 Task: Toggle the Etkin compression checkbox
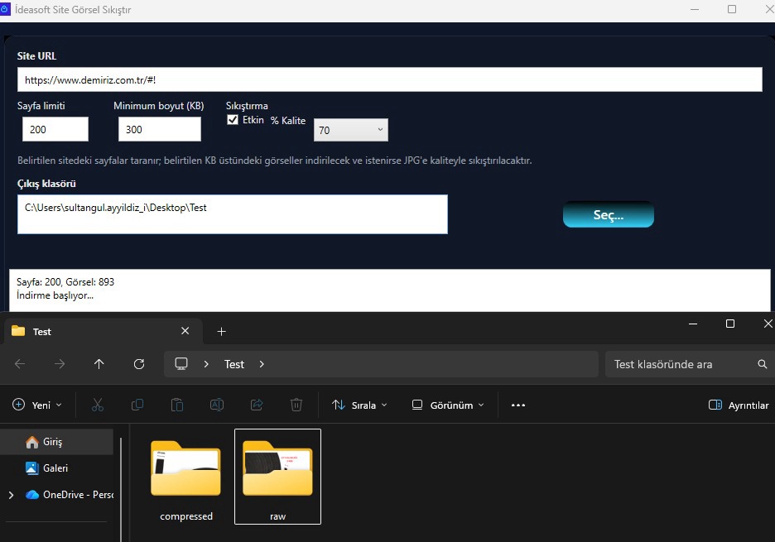233,120
